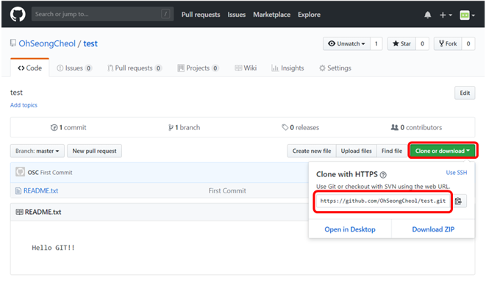Open the notifications bell icon
Image resolution: width=486 pixels, height=283 pixels.
[427, 15]
